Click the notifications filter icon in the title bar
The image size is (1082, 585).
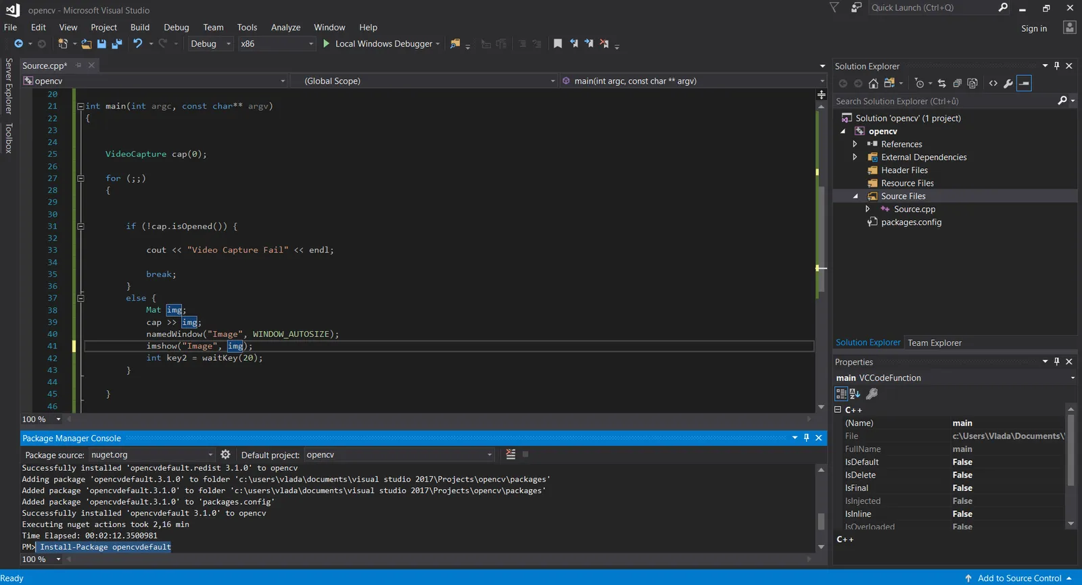[x=834, y=7]
